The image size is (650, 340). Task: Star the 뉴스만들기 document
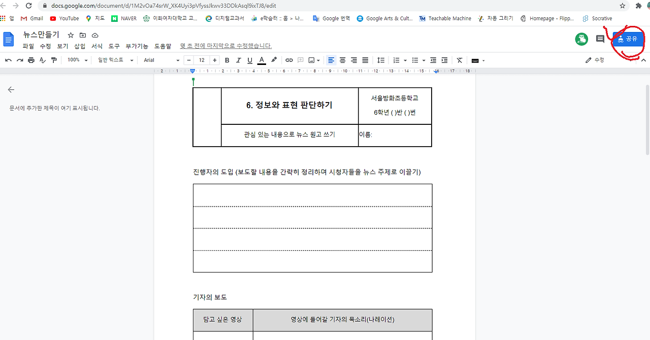tap(71, 35)
